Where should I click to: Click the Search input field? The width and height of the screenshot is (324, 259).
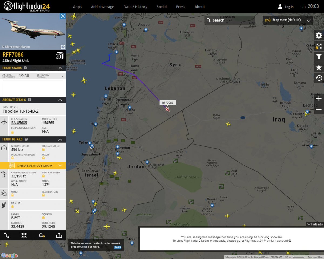pos(230,20)
